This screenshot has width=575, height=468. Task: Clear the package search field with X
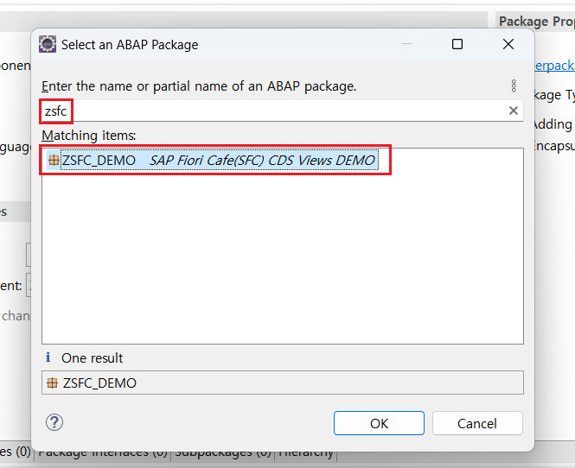514,111
